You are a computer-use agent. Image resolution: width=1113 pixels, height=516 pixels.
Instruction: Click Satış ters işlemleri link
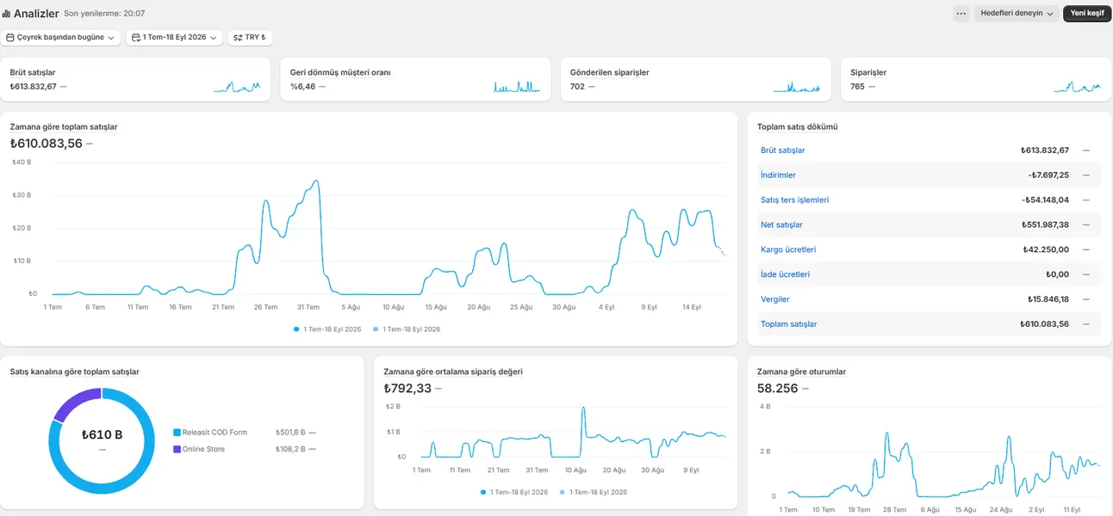pyautogui.click(x=794, y=200)
